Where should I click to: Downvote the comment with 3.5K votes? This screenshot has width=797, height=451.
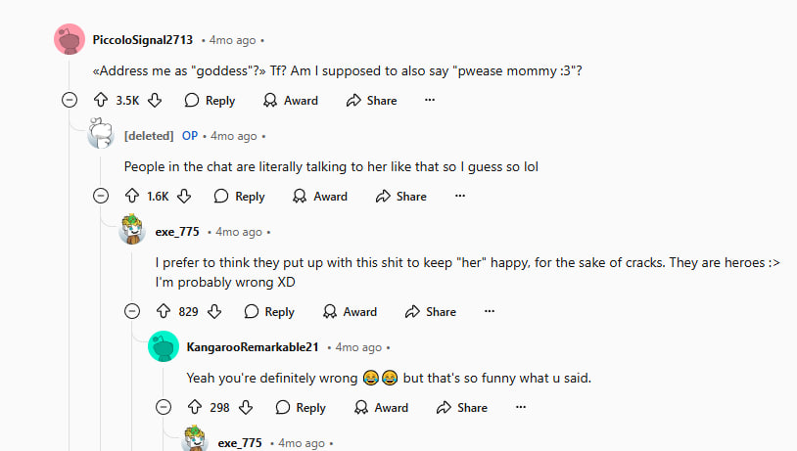point(155,100)
